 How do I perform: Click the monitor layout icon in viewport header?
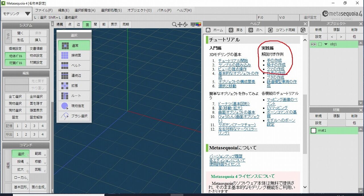[193, 24]
